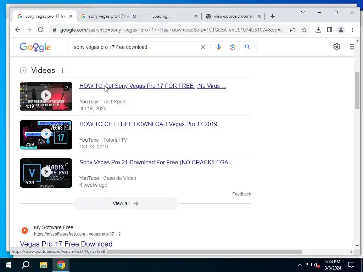Reload the current Google search page

[x=40, y=30]
